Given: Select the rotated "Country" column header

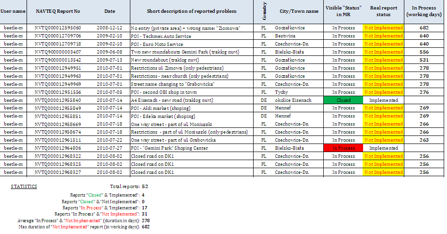Looking at the screenshot, I should [x=264, y=11].
